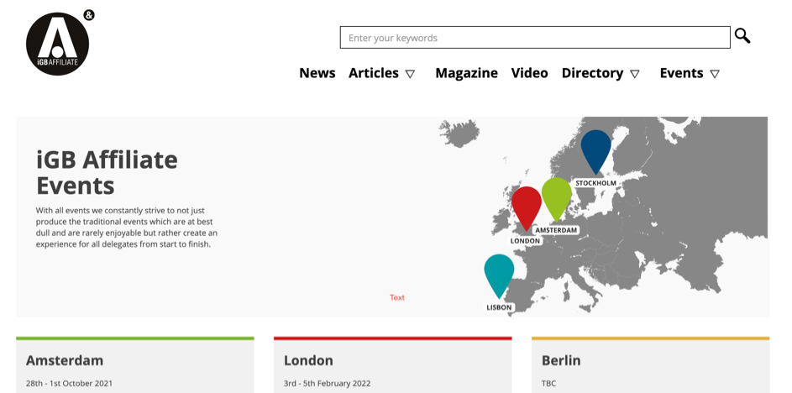Open the Berlin event card heading

[x=561, y=360]
